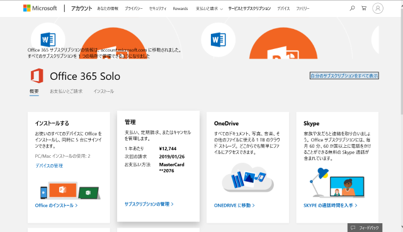Viewport: 403px width, 232px height.
Task: Open the account profile avatar icon
Action: point(378,8)
